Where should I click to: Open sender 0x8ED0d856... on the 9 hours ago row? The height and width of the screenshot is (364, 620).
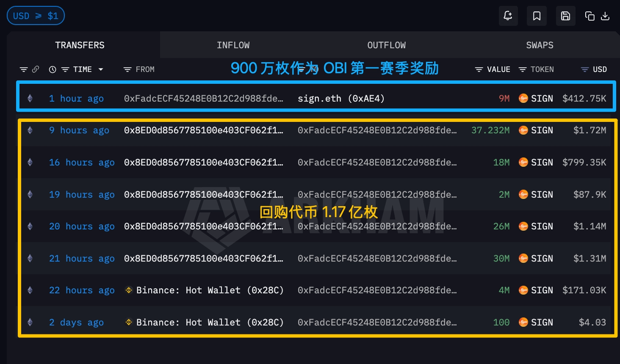coord(204,130)
